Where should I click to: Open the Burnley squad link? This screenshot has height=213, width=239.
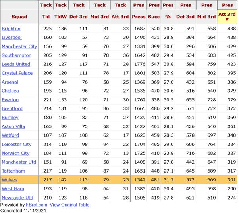[10, 118]
